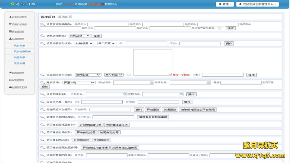Click the 开启防沉迷 button
The width and height of the screenshot is (290, 163).
82,140
